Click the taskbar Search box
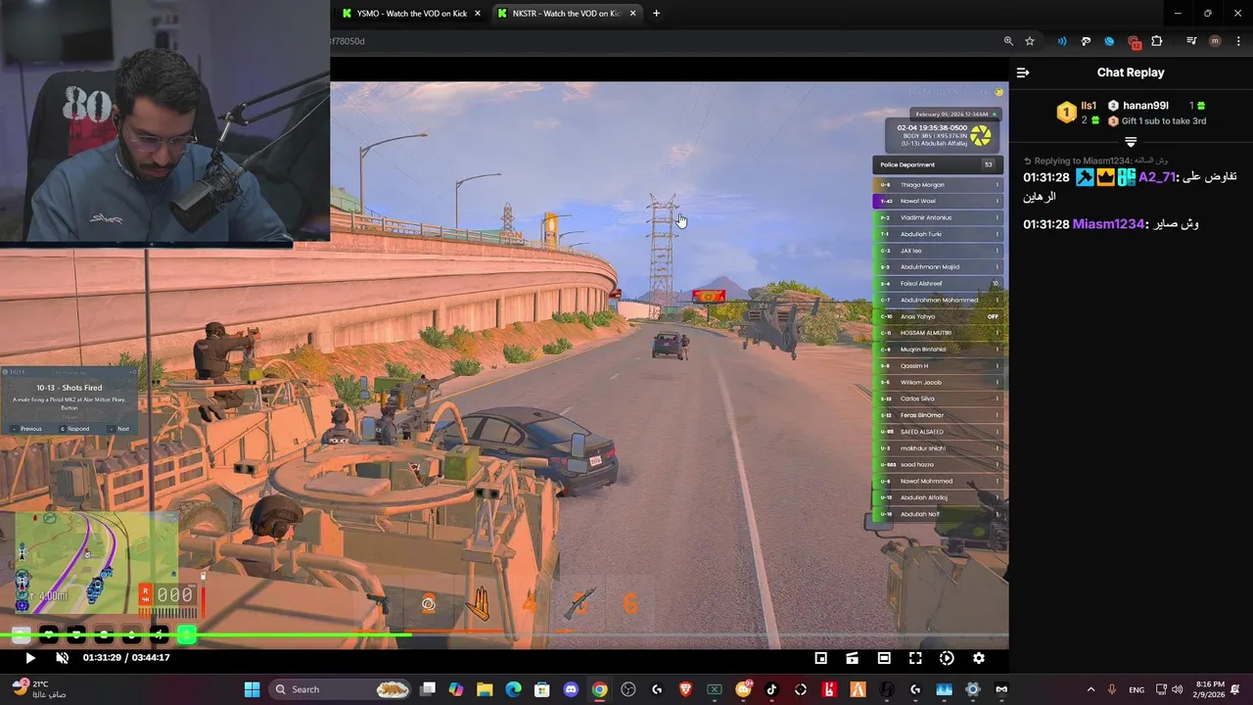 click(340, 689)
